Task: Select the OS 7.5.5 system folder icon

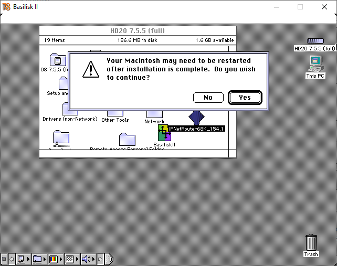Action: tap(58, 59)
